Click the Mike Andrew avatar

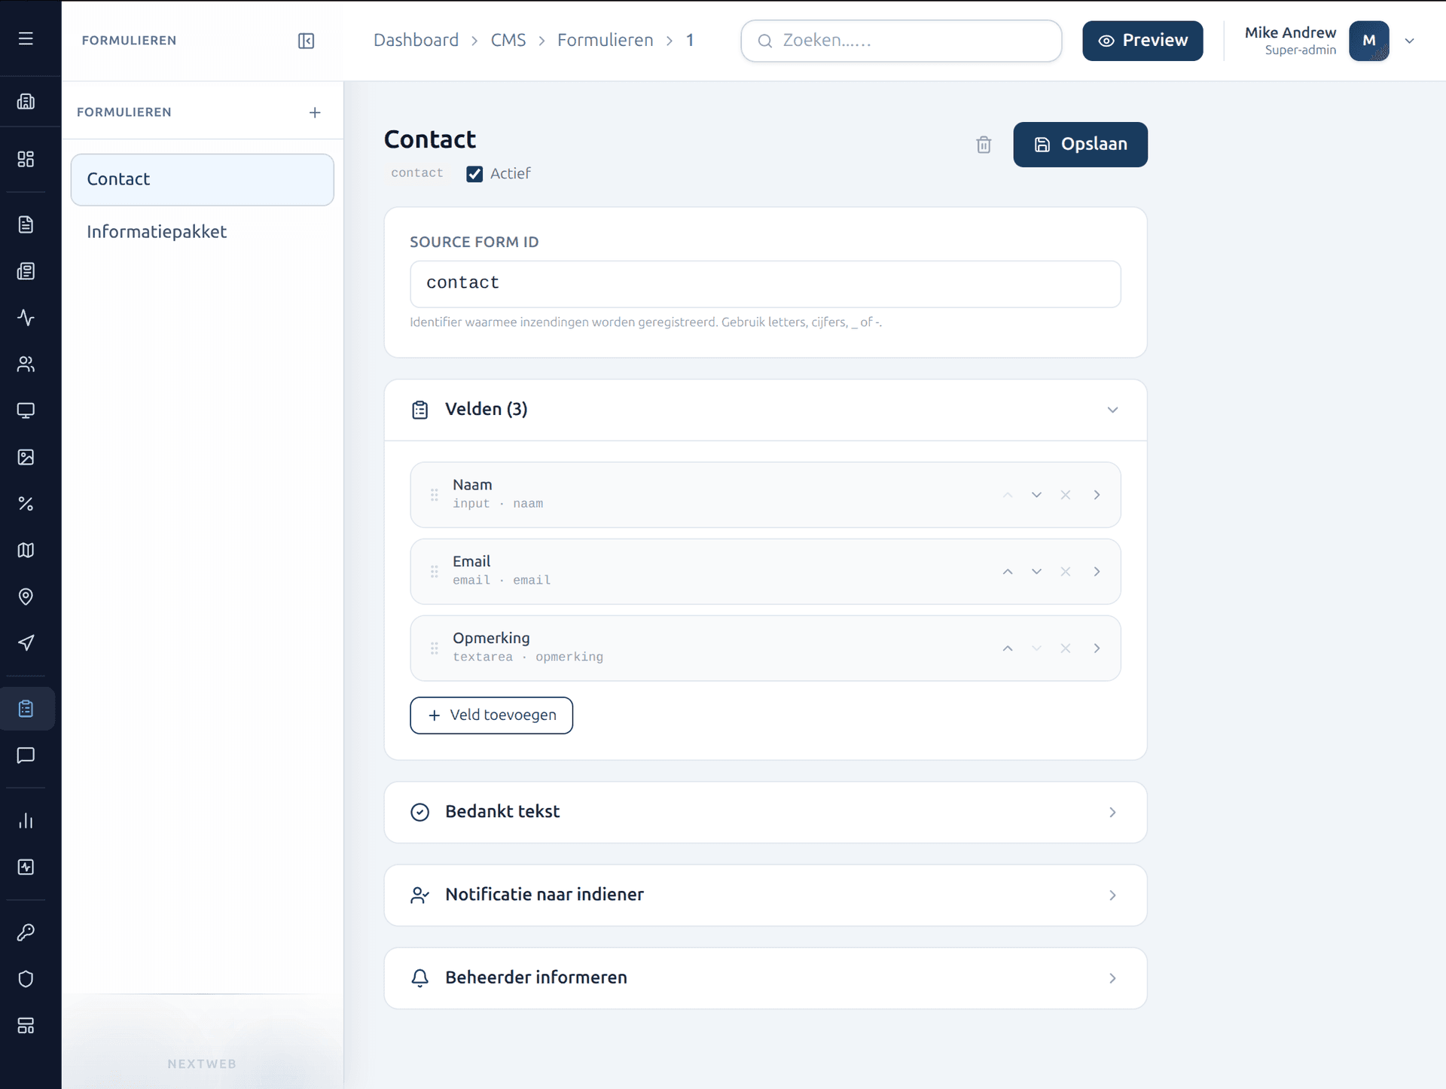(x=1368, y=41)
